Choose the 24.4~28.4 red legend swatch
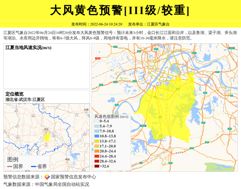Screen dimensions: 241x189 (96, 156)
